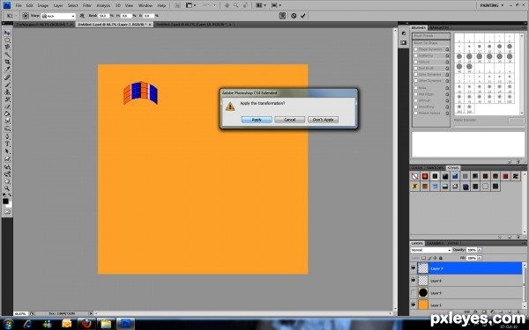Image resolution: width=529 pixels, height=330 pixels.
Task: Switch to the Channels tab
Action: [x=436, y=243]
